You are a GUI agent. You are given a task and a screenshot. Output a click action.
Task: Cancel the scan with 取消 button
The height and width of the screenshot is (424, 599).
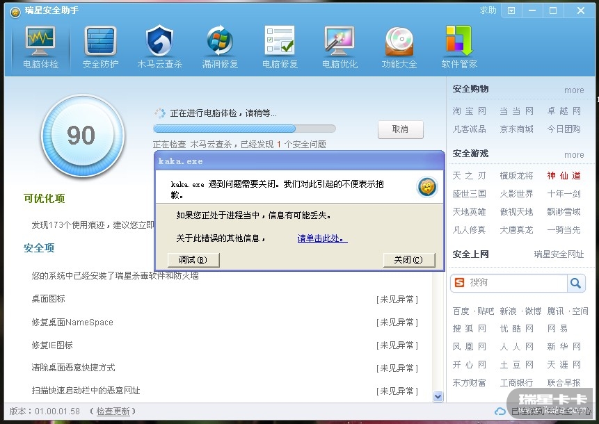coord(400,129)
